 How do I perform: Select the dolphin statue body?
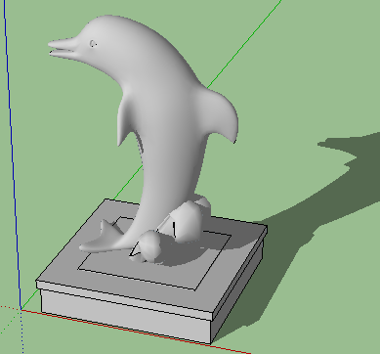pos(159,130)
